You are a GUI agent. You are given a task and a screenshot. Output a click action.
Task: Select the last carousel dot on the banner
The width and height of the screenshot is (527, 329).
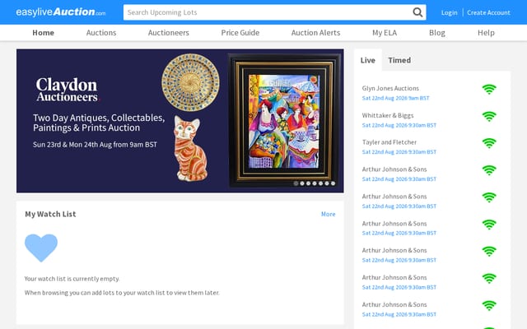click(x=333, y=183)
